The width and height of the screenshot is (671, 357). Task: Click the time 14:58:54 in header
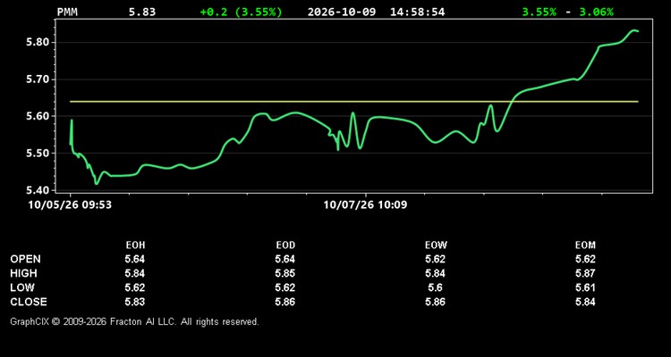417,12
